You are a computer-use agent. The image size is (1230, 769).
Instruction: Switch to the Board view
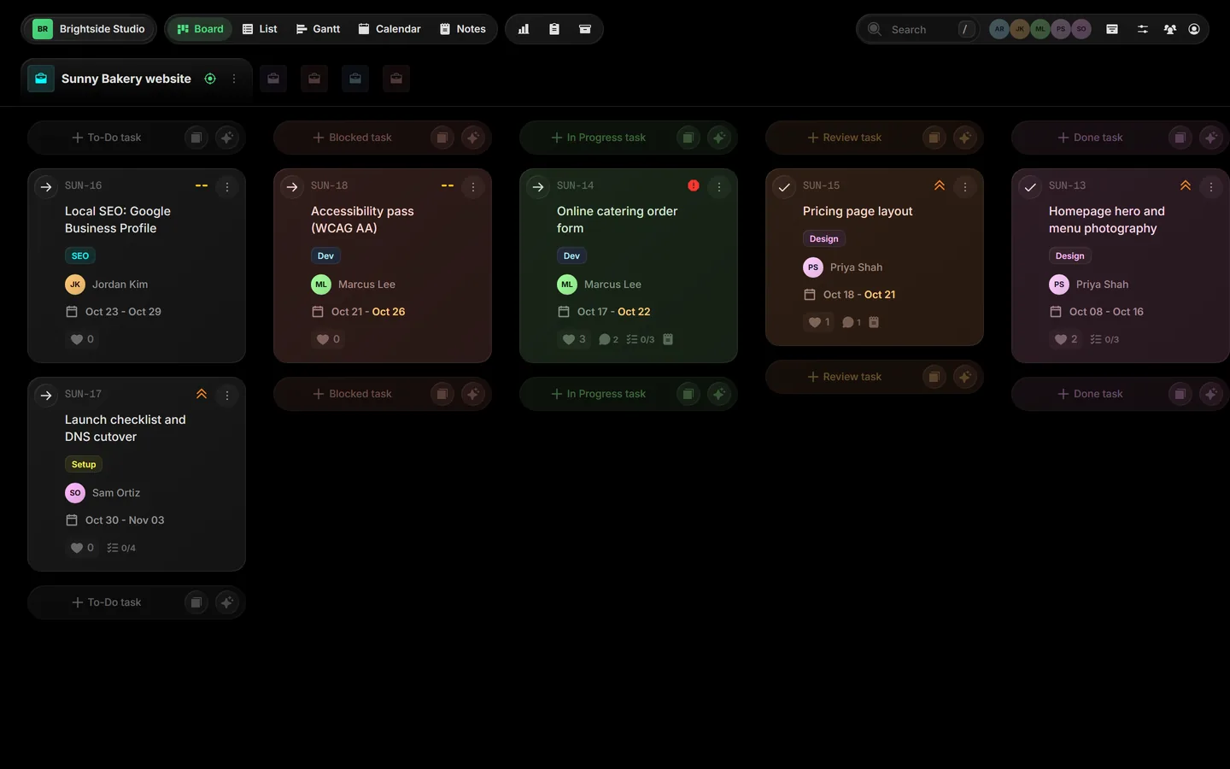(x=200, y=29)
